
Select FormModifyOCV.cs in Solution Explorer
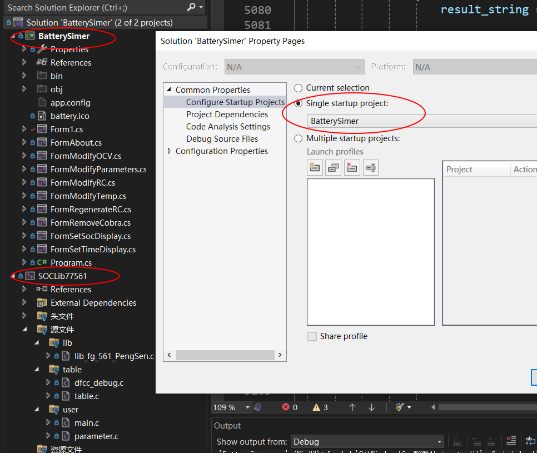pyautogui.click(x=86, y=156)
